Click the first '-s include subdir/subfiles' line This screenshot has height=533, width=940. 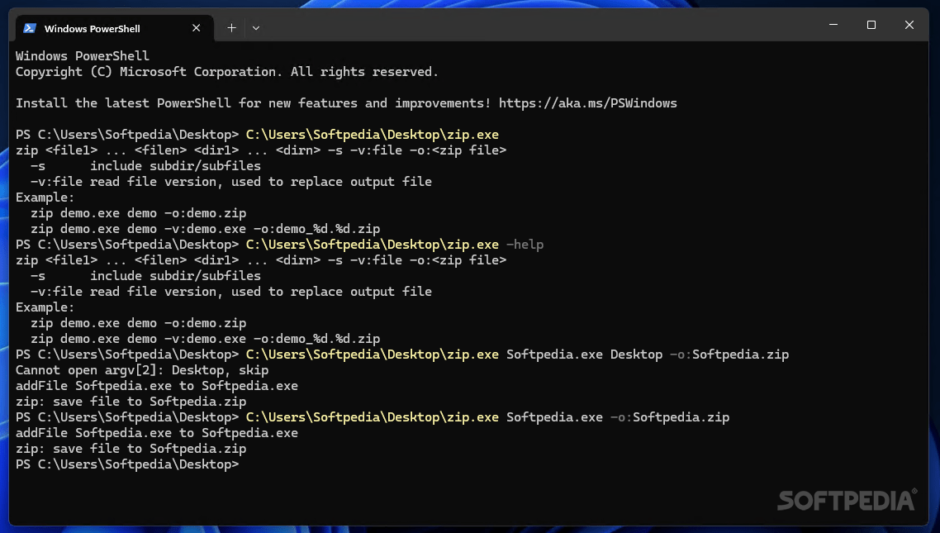click(145, 166)
